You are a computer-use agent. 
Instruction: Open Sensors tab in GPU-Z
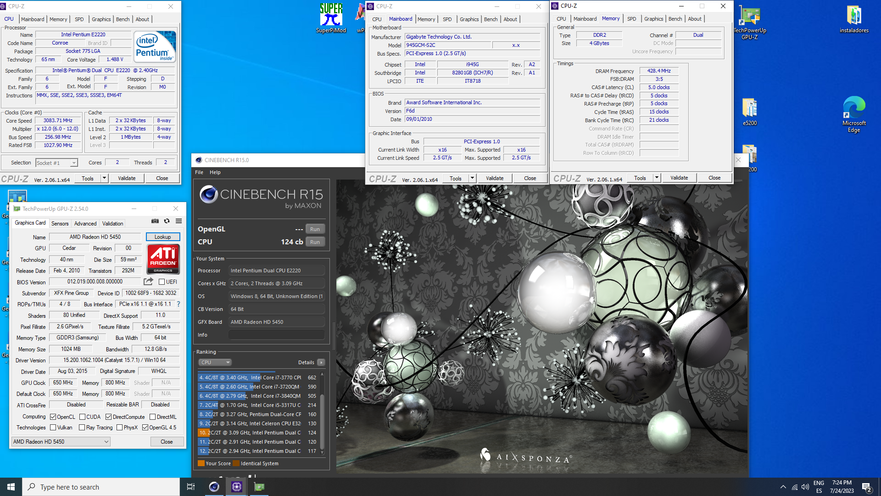point(60,224)
